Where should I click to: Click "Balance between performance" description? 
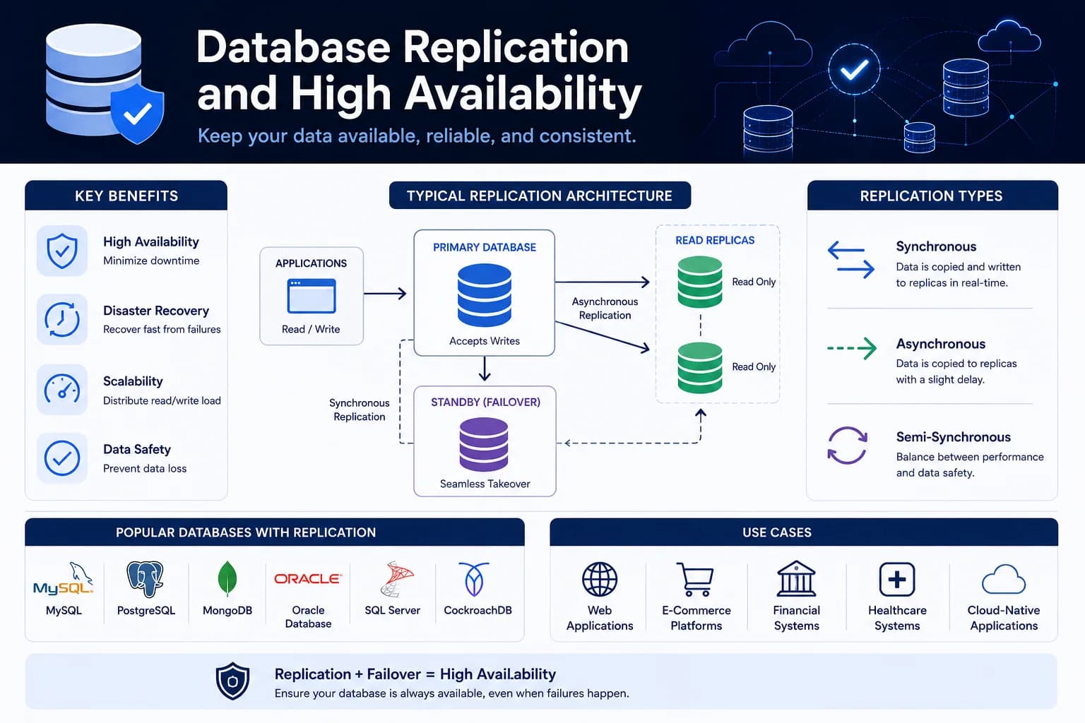(x=970, y=465)
